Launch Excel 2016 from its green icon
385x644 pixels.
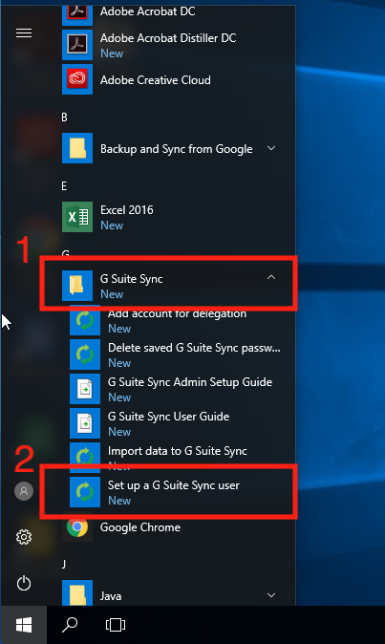[77, 217]
